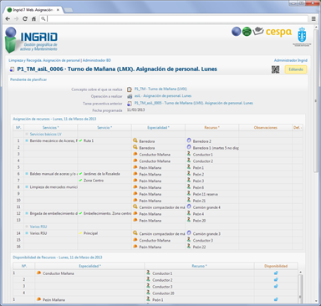The height and width of the screenshot is (306, 321).
Task: Click the orange icon of Conductor Mañana in row 4
Action: click(135, 161)
